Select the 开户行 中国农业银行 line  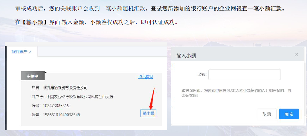[72, 97]
